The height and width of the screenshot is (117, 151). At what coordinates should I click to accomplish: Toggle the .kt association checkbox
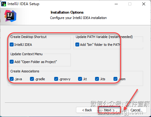click(80, 79)
